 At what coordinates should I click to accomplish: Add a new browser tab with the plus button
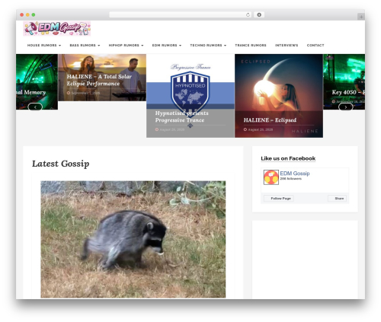coord(361,17)
